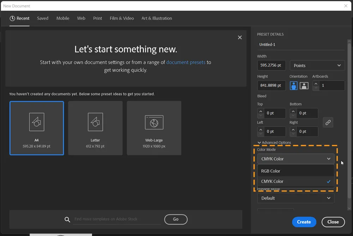353x236 pixels.
Task: Select landscape orientation icon
Action: pos(304,85)
